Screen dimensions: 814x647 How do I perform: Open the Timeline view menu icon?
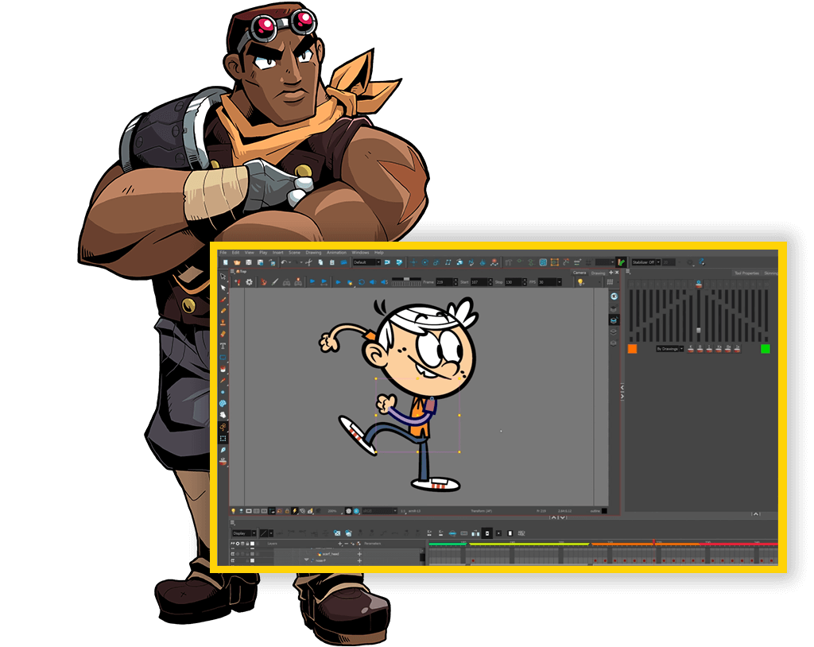pyautogui.click(x=233, y=523)
